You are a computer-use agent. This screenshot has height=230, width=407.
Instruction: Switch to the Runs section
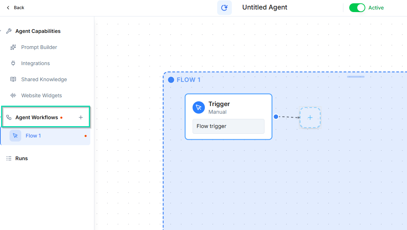21,158
